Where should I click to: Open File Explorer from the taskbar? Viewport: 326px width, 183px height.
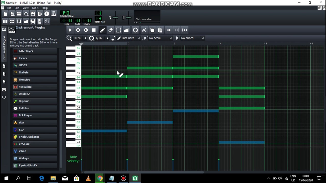point(53,178)
